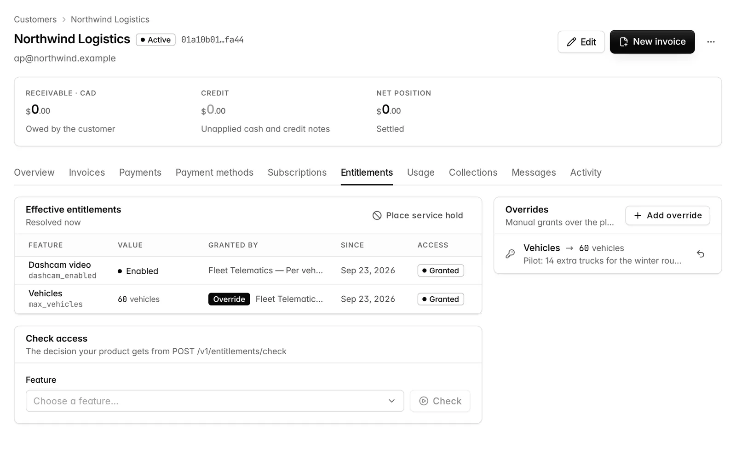Open the Choose a feature dropdown

click(215, 401)
